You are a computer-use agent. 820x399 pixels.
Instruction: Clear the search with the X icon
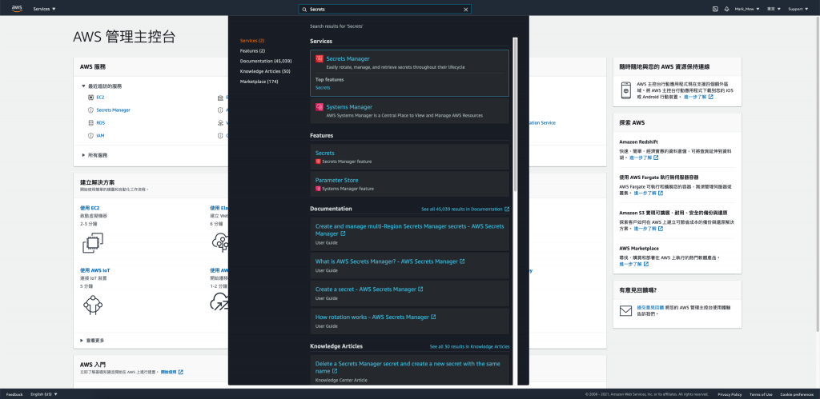465,10
